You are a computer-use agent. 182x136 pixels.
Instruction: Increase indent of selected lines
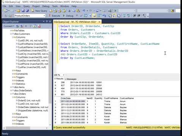point(139,16)
